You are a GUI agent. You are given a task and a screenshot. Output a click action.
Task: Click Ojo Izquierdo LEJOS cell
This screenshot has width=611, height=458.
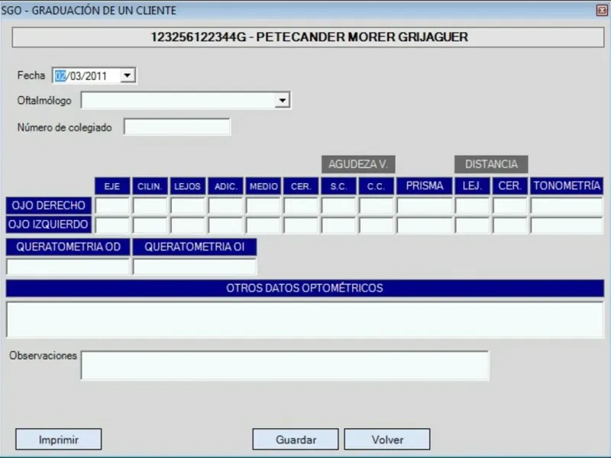[x=187, y=225]
